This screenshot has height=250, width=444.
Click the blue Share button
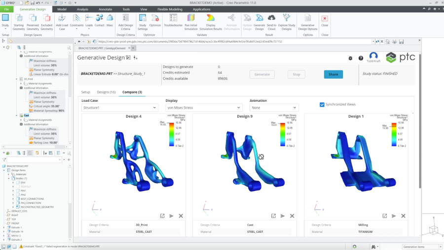pos(333,74)
